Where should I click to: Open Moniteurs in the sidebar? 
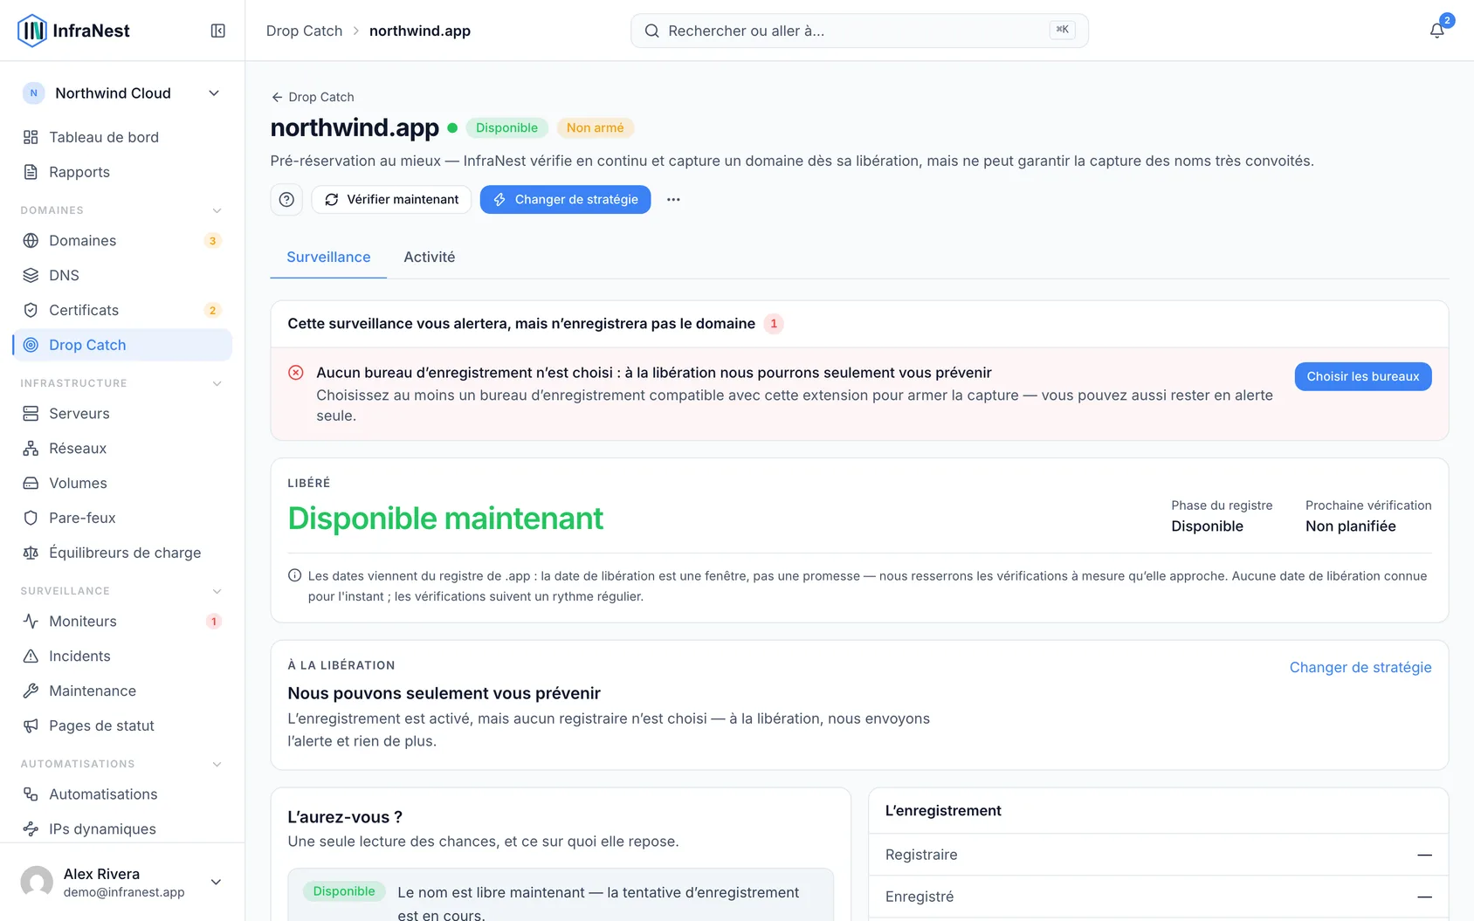[122, 621]
